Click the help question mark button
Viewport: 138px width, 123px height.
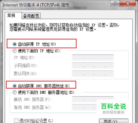[115, 4]
